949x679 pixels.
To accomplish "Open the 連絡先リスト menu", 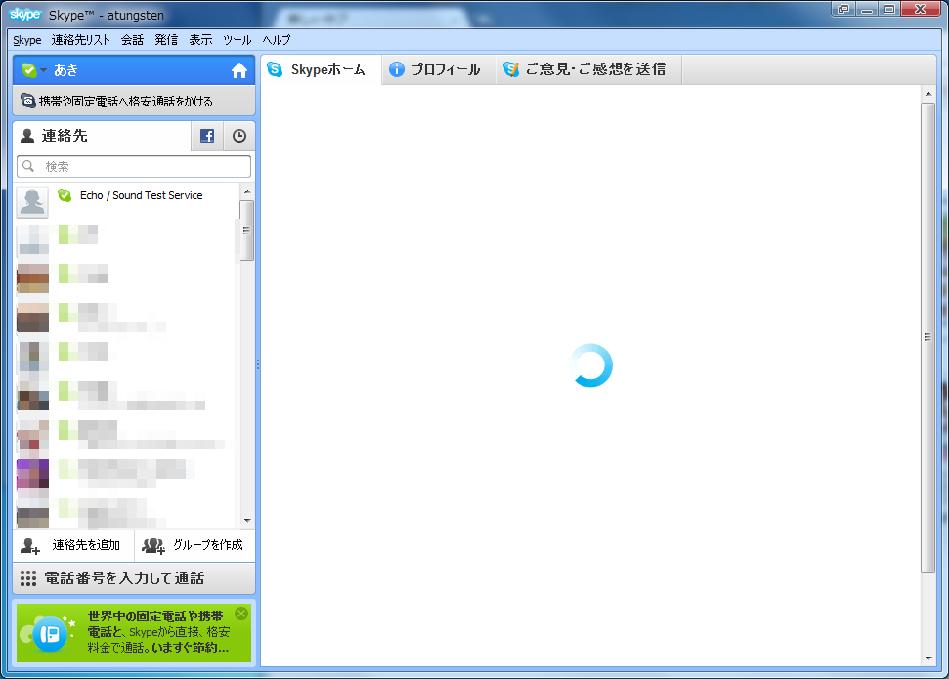I will [80, 40].
